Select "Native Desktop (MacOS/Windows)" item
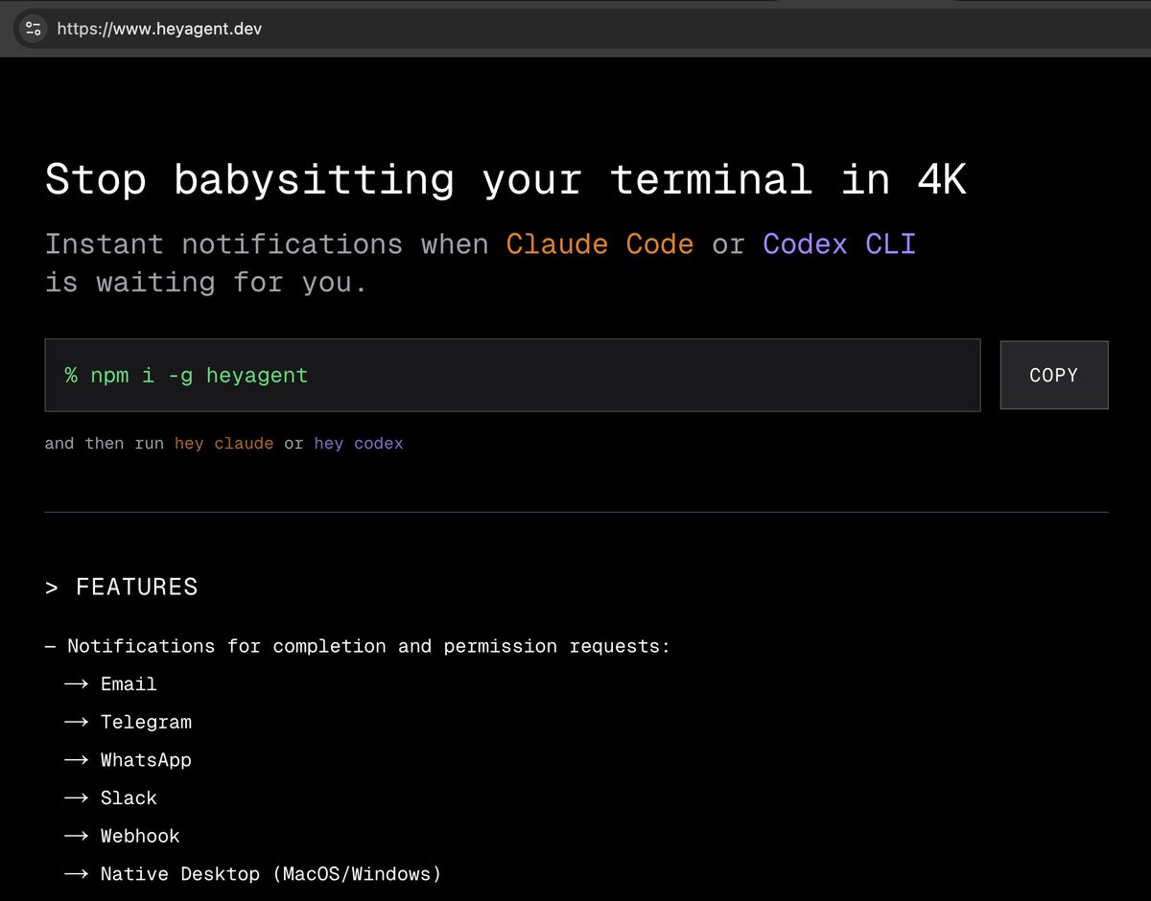The width and height of the screenshot is (1151, 901). click(x=253, y=874)
